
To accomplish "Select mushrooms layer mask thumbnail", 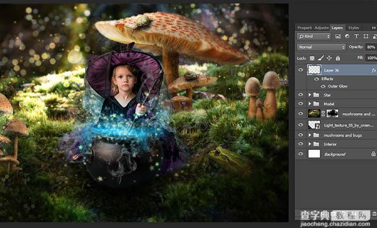I will pyautogui.click(x=333, y=114).
